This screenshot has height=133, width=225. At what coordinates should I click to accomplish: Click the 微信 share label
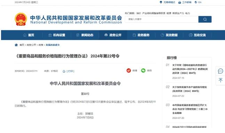(x=149, y=70)
